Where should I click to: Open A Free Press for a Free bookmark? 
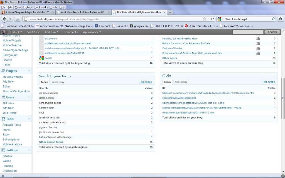(201, 26)
